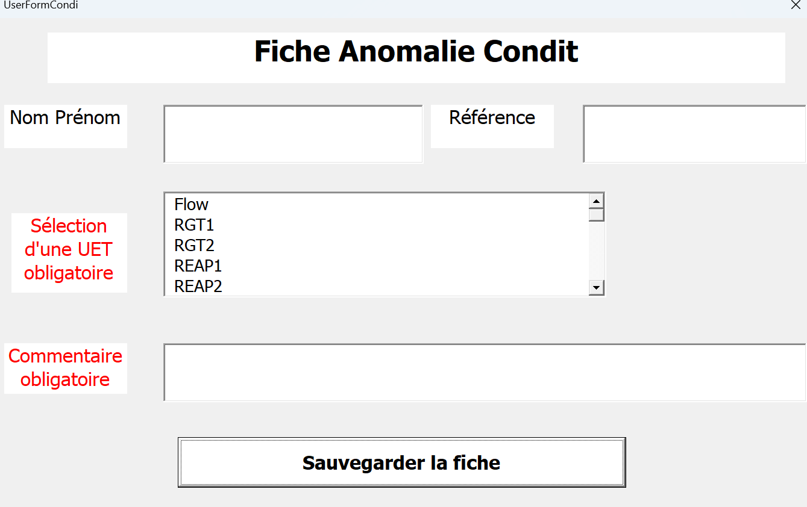This screenshot has height=507, width=807.
Task: Click the Référence label
Action: click(x=492, y=118)
